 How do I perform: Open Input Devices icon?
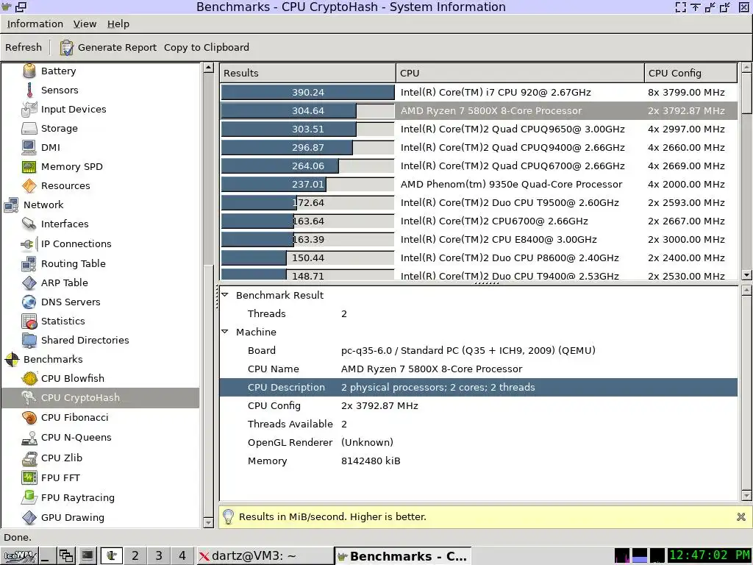(29, 109)
